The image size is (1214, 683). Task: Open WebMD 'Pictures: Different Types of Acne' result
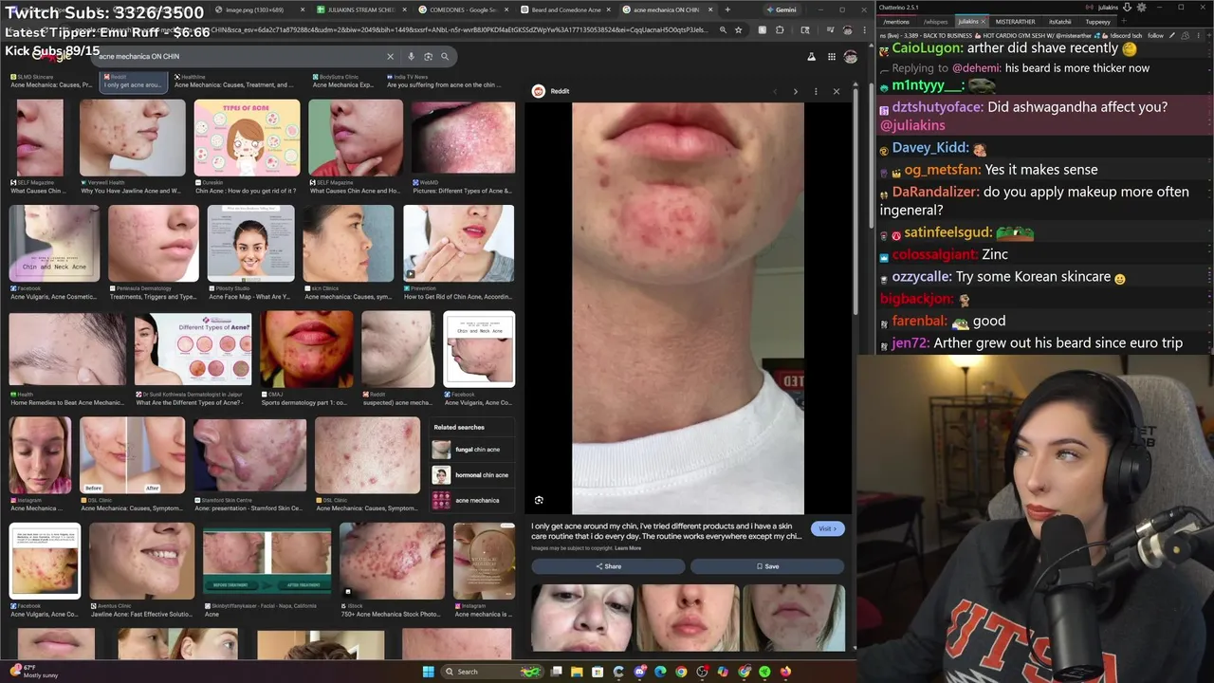[463, 148]
